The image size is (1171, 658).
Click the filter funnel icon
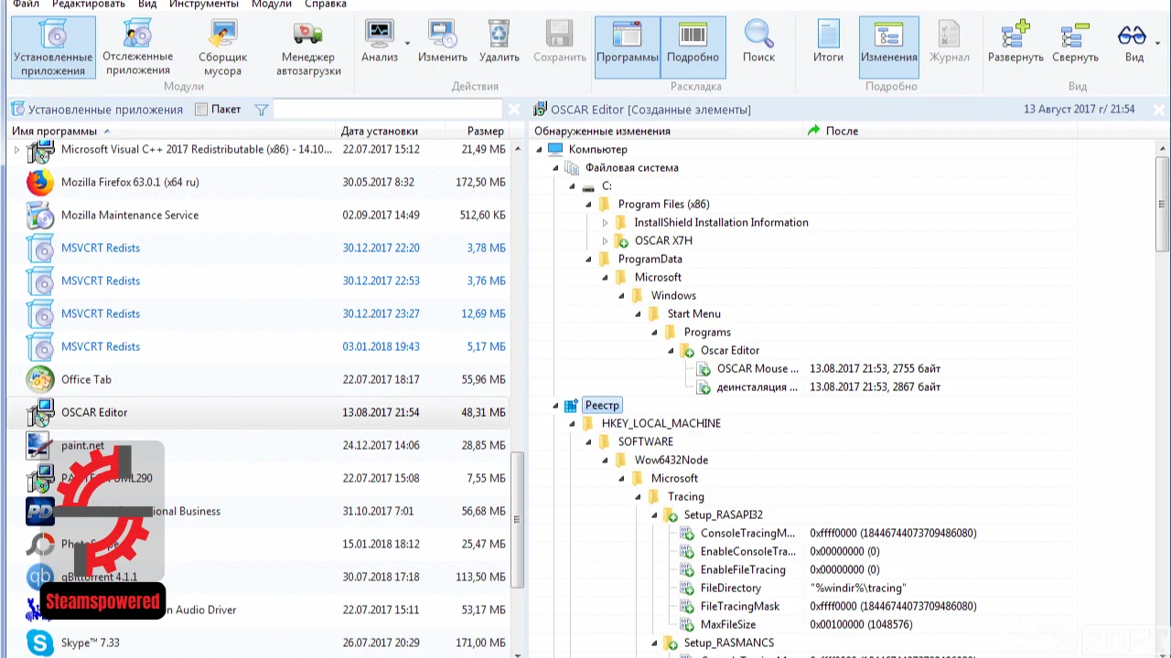[262, 110]
